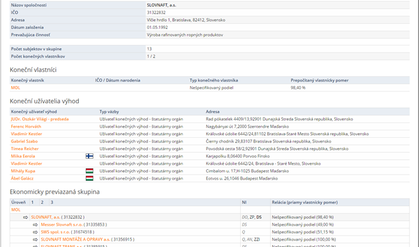The width and height of the screenshot is (419, 247).
Task: Open the Ferenc Horváth link
Action: tap(26, 126)
